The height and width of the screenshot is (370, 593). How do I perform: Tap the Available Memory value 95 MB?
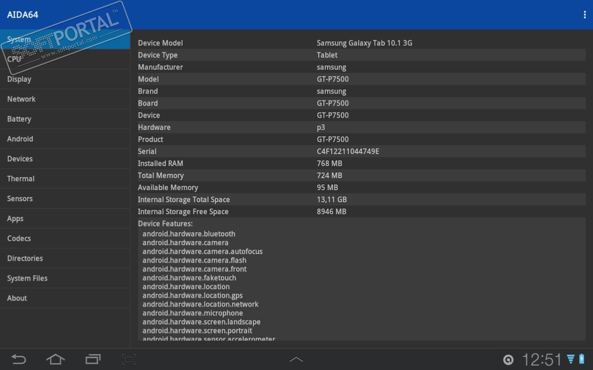pyautogui.click(x=328, y=187)
